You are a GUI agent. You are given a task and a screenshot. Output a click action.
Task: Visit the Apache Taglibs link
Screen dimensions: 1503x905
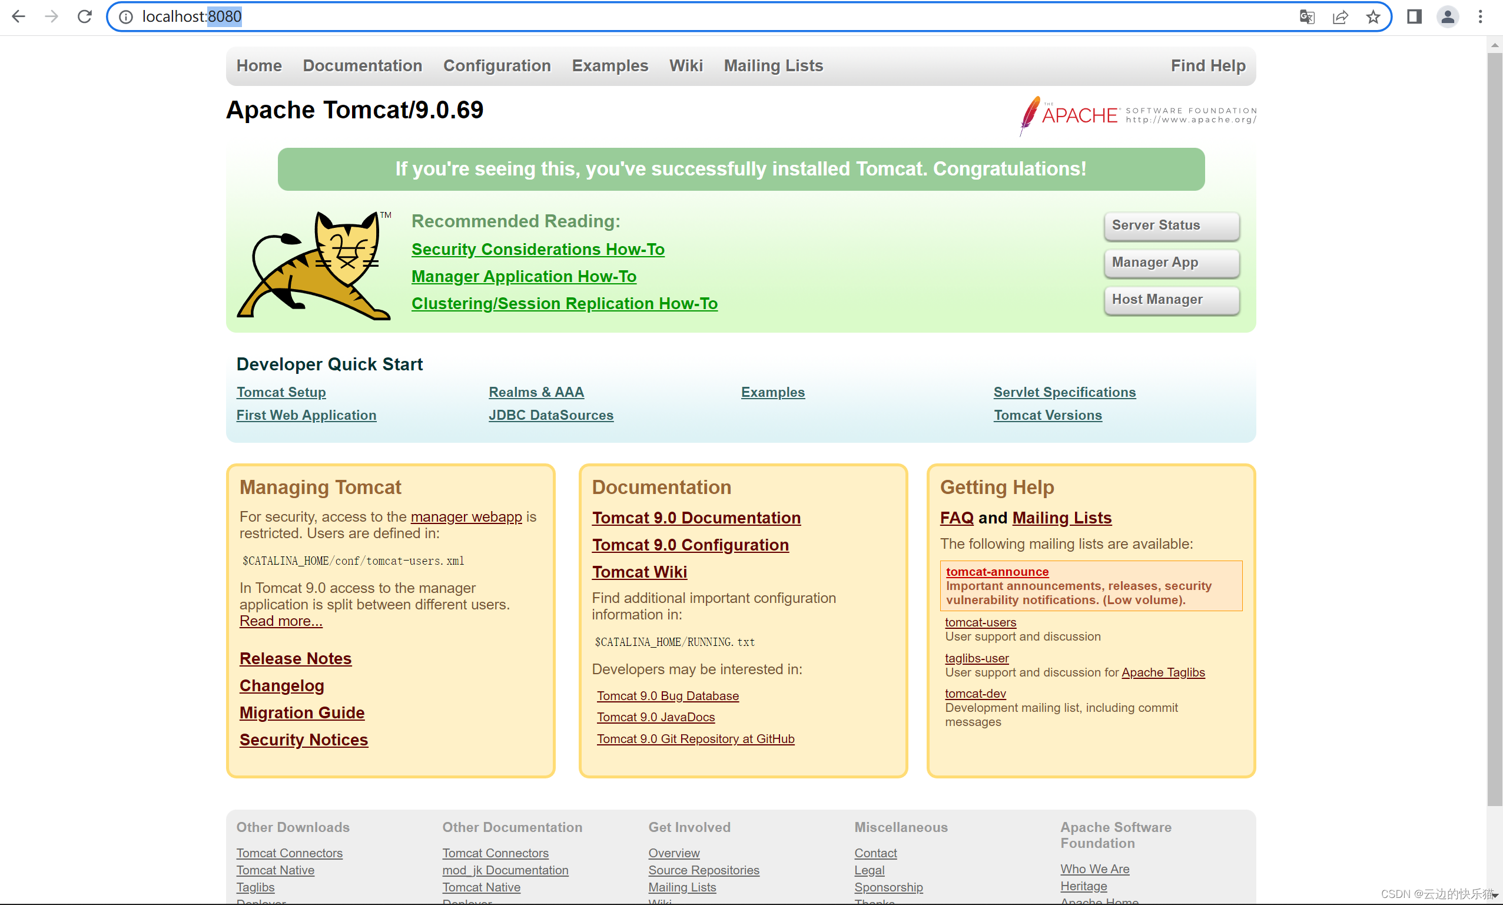(x=1163, y=672)
